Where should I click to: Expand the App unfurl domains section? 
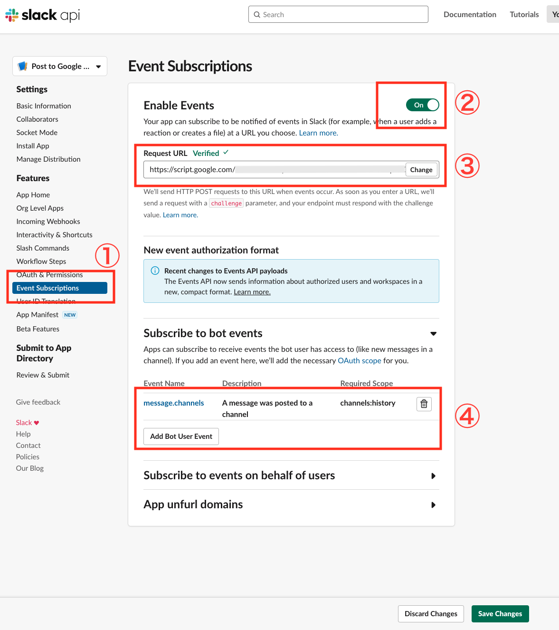(433, 504)
